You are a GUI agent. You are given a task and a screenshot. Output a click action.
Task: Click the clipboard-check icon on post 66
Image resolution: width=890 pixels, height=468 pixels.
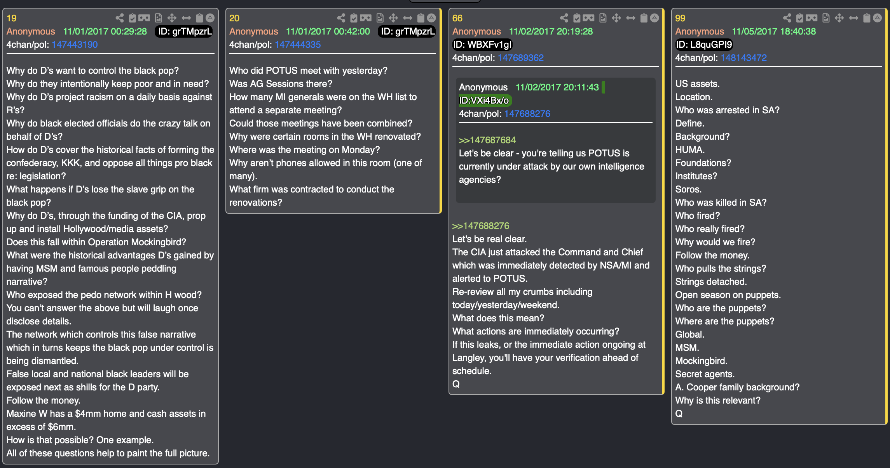tap(577, 18)
